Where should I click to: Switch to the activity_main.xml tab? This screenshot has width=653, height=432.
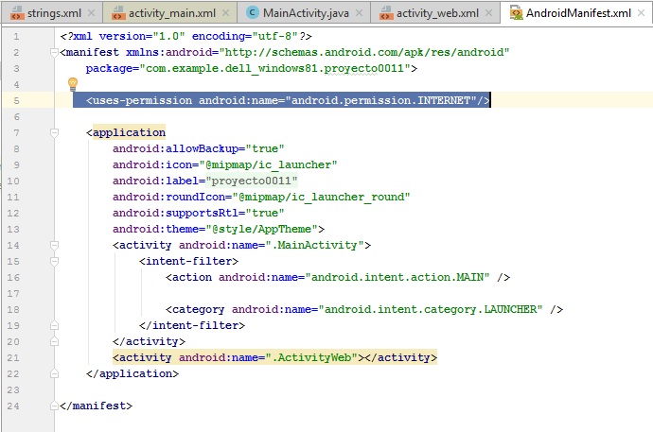click(x=172, y=12)
